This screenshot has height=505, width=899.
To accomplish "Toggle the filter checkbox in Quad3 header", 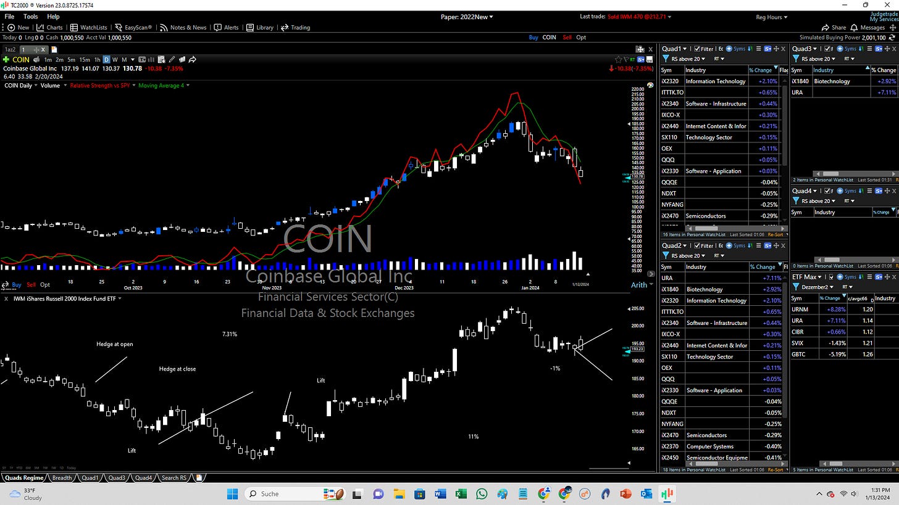I will coord(827,49).
